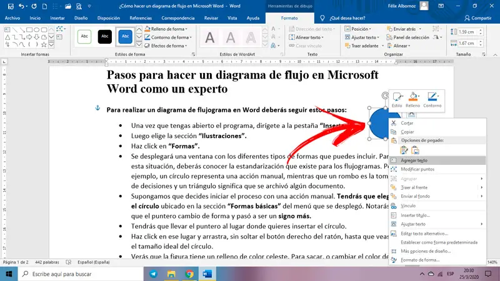500x281 pixels.
Task: Open the Archivo tab
Action: point(12,18)
